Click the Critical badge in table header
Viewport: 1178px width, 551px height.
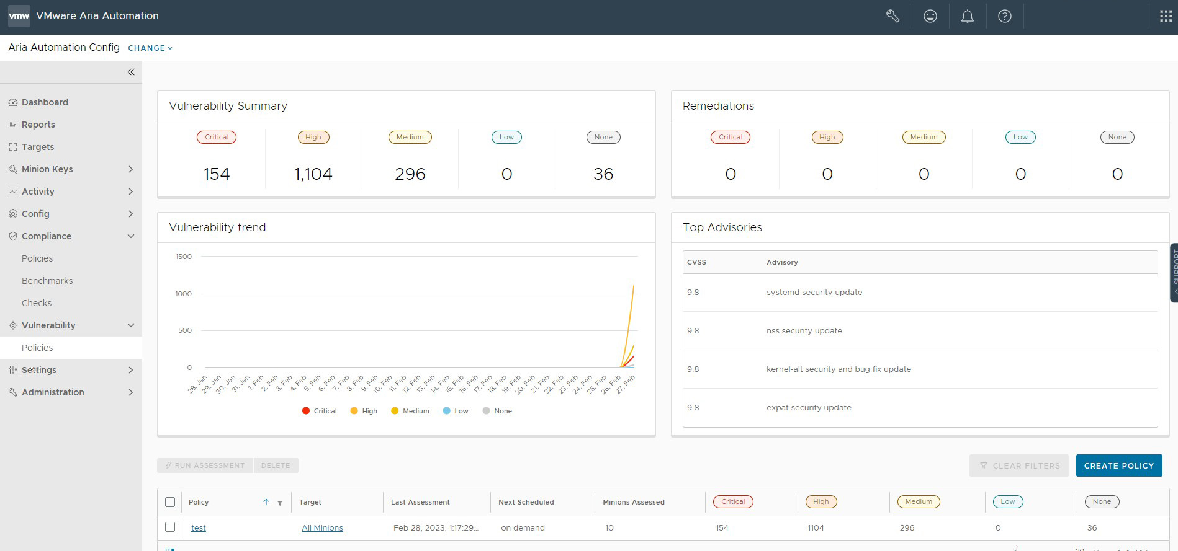pos(733,501)
